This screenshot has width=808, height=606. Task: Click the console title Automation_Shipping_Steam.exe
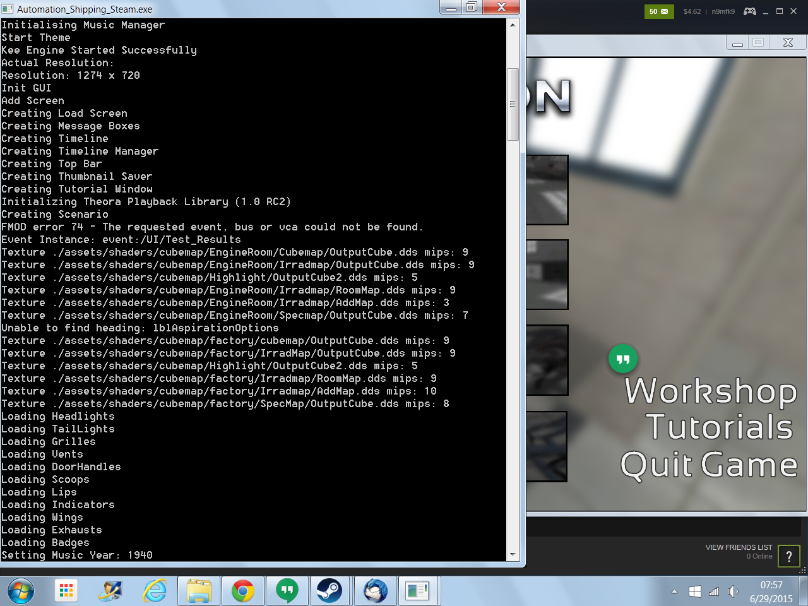[x=85, y=9]
